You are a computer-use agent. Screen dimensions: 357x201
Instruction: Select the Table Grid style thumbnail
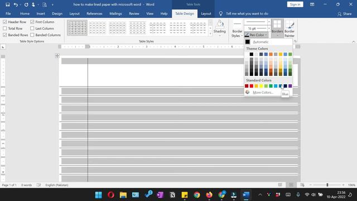pyautogui.click(x=77, y=27)
